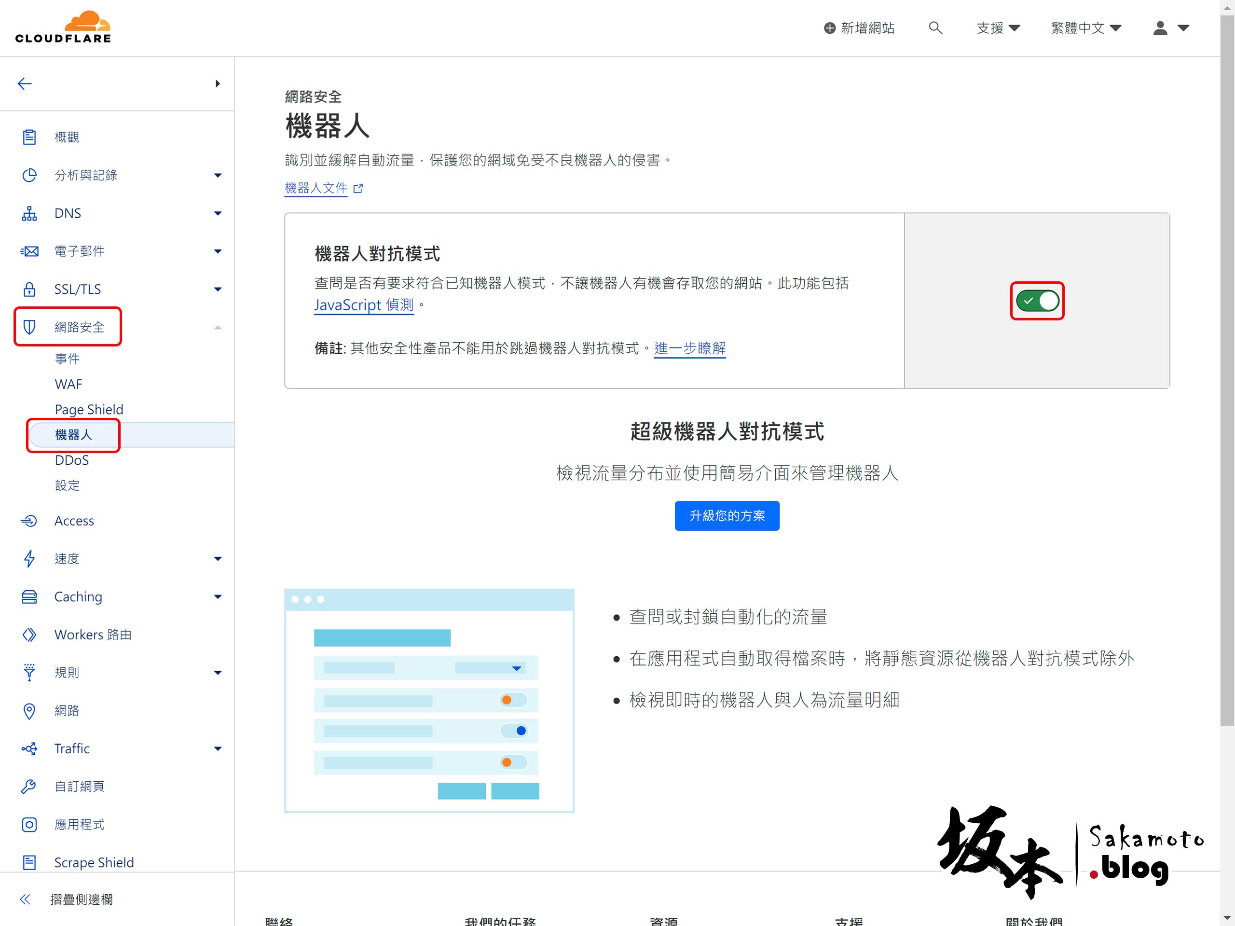Expand the SSL/TLS submenu arrow

(x=218, y=290)
